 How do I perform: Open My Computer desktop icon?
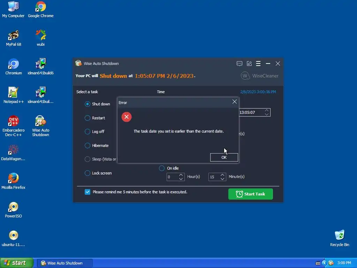pos(13,9)
